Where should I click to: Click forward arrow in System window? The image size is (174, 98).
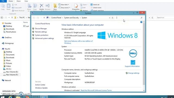pyautogui.click(x=38, y=18)
